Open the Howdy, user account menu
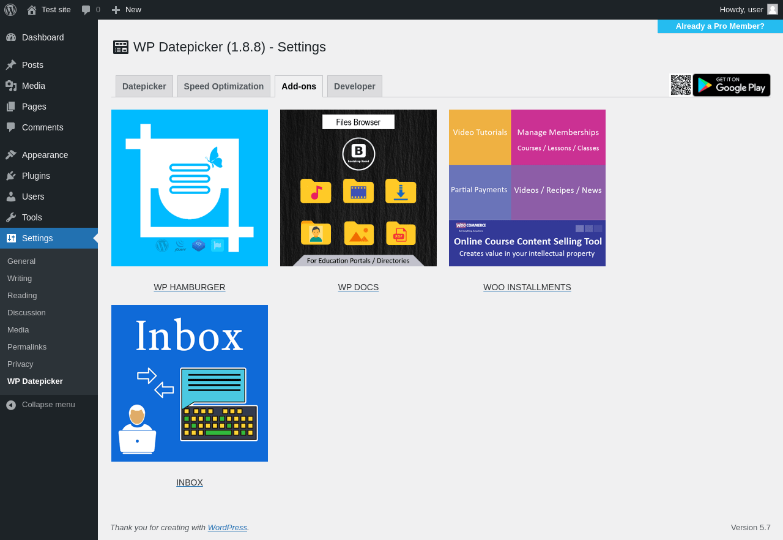The image size is (783, 540). click(x=749, y=10)
